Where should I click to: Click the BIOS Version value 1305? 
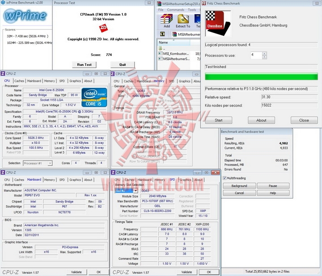tap(64, 230)
